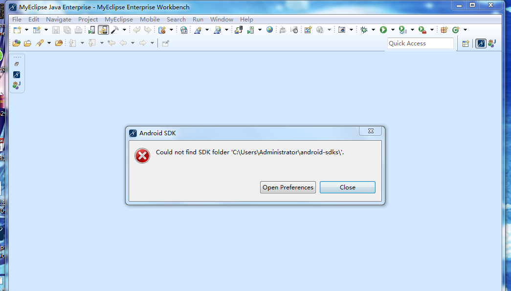Click the Save disk icon
This screenshot has height=291, width=511.
pos(56,30)
